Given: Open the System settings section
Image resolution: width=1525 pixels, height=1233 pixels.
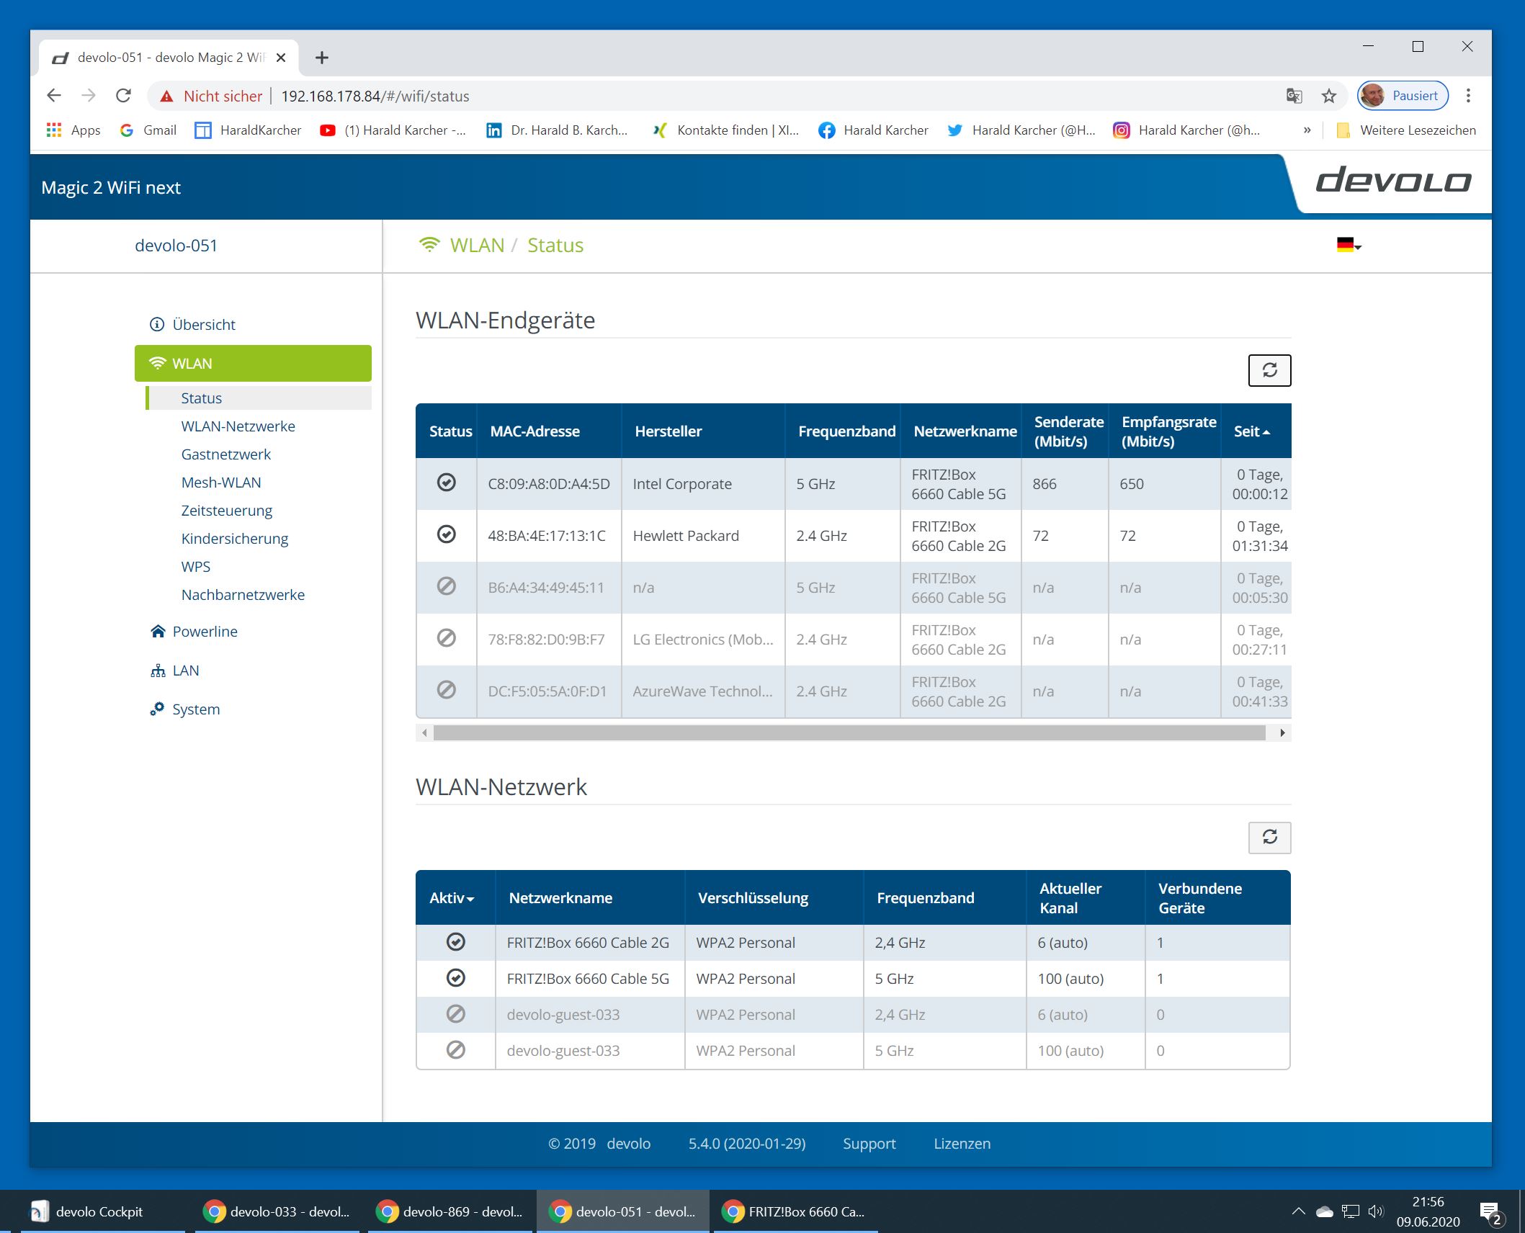Looking at the screenshot, I should (x=195, y=709).
